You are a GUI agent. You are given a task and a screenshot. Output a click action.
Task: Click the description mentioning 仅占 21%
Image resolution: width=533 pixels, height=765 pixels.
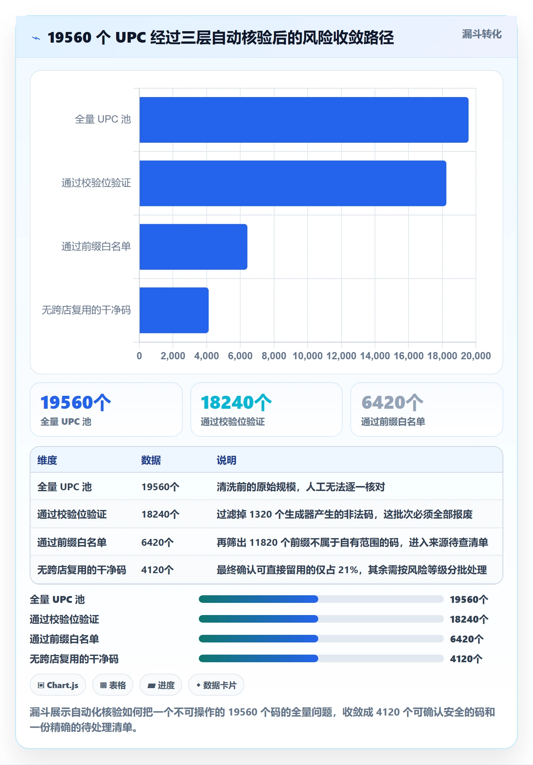coord(352,570)
